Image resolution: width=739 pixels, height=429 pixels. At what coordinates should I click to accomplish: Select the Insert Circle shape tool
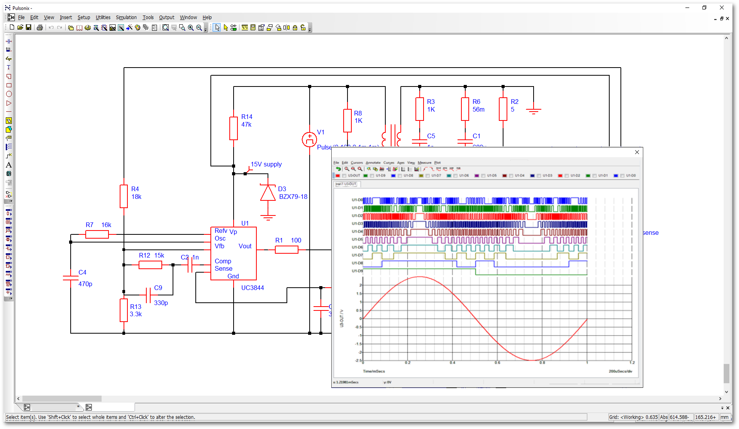[x=8, y=94]
